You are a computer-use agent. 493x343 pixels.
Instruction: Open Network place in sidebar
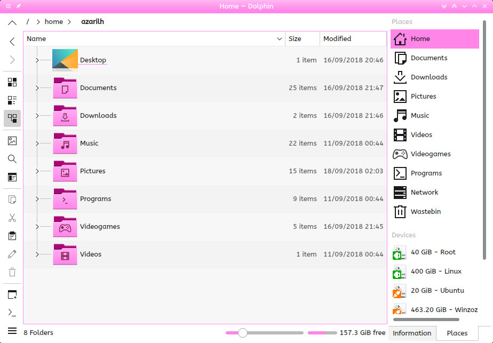[x=435, y=193]
